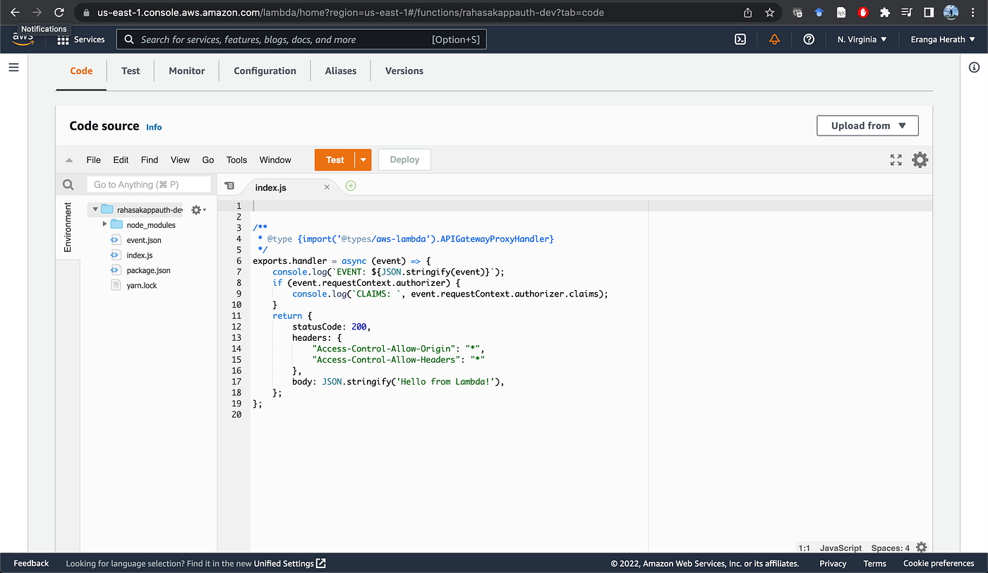Open the Code source Info link
Screen dimensions: 988x573
pos(154,127)
